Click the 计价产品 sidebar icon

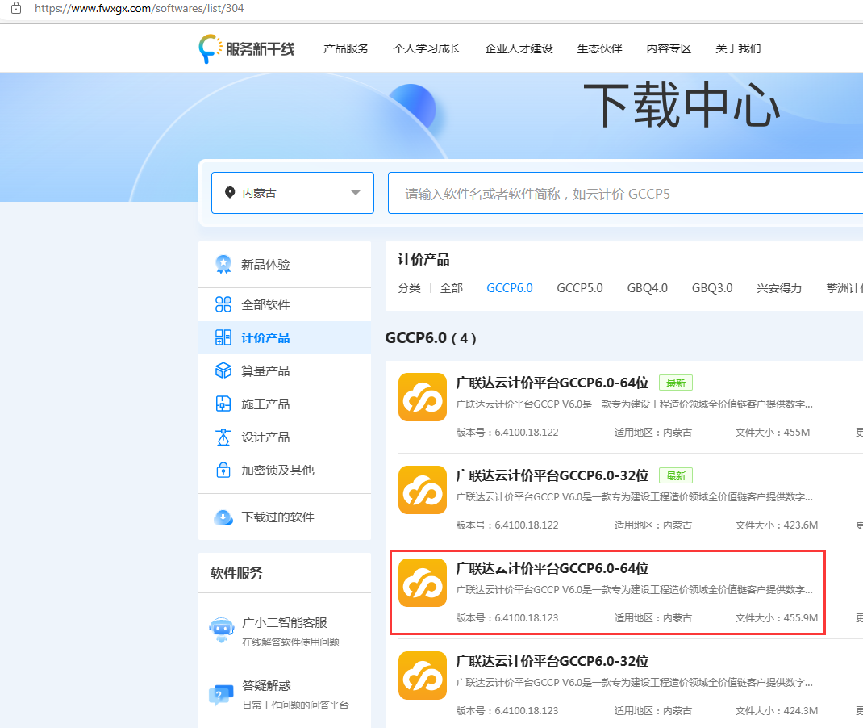tap(223, 337)
